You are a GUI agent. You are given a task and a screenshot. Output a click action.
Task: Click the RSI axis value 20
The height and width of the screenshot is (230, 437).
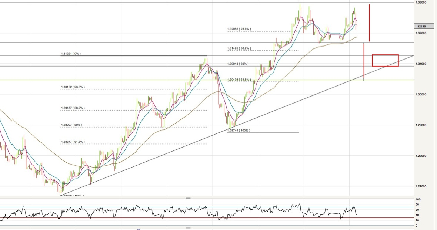pyautogui.click(x=417, y=220)
